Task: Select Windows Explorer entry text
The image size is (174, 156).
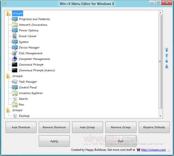Action: [31, 93]
